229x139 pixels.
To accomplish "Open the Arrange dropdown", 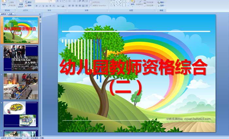I will click(132, 4).
